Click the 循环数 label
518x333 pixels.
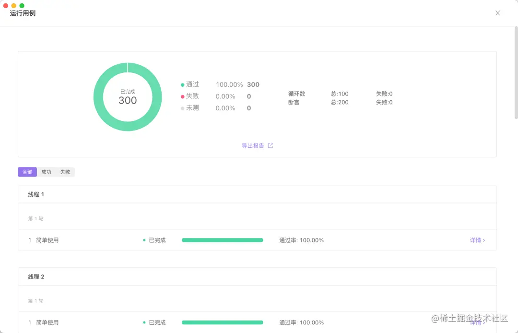[297, 94]
